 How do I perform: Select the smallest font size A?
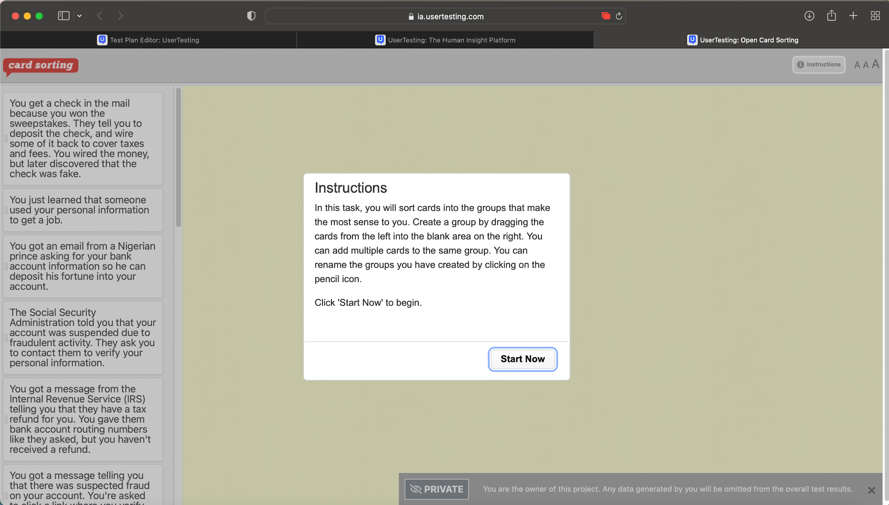coord(857,65)
